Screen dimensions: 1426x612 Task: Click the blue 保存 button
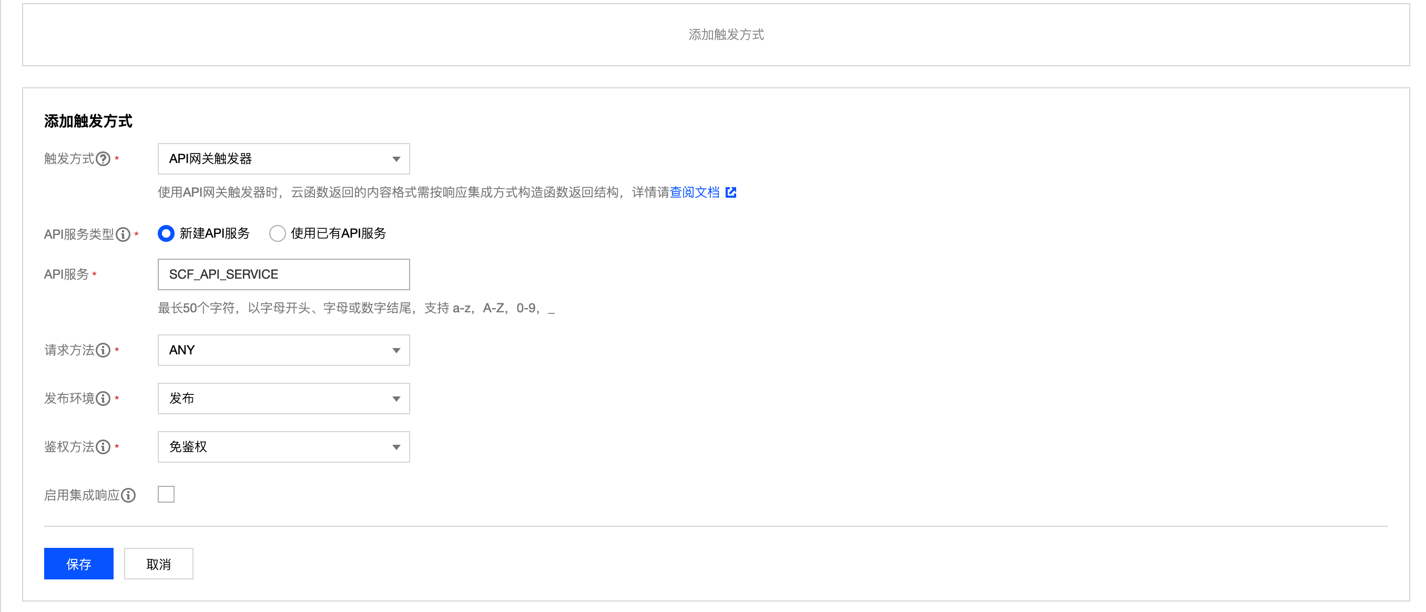(x=78, y=564)
